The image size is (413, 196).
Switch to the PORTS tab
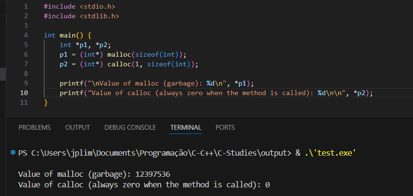click(x=225, y=127)
